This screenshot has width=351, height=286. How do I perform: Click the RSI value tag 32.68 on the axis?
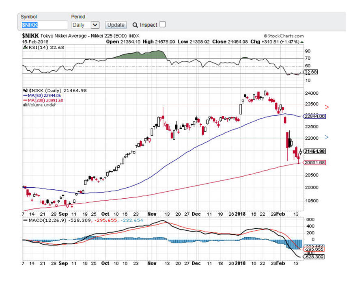pyautogui.click(x=310, y=72)
